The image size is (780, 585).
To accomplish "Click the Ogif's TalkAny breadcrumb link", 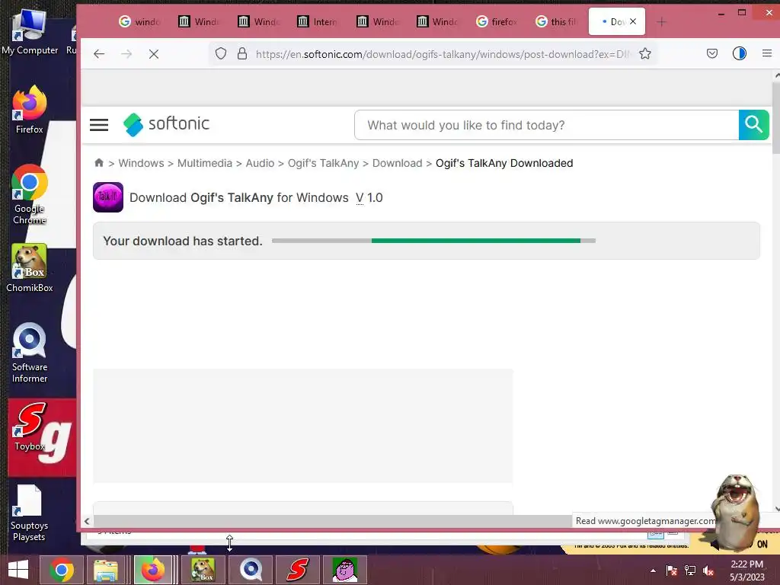I will [x=323, y=163].
